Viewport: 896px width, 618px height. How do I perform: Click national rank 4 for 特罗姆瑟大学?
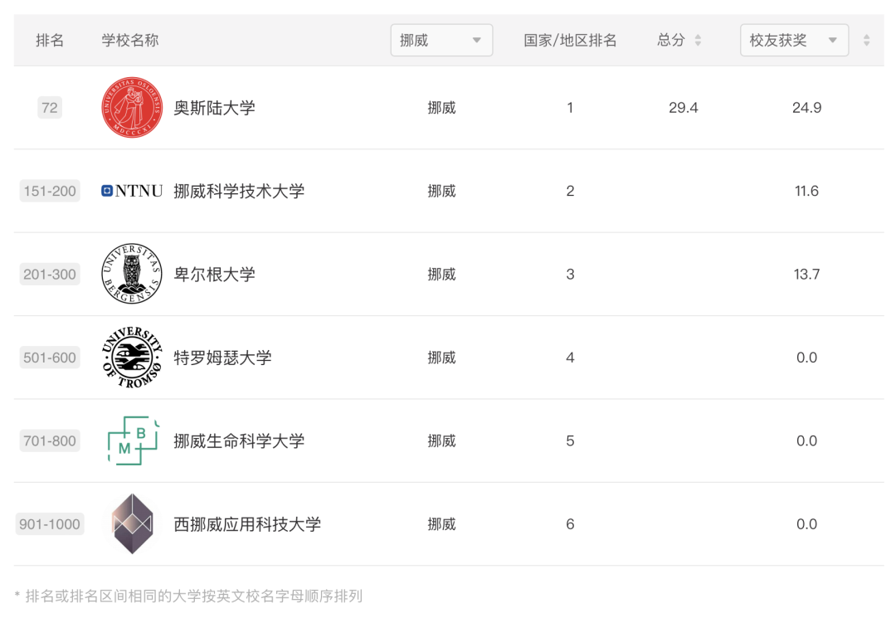coord(570,358)
